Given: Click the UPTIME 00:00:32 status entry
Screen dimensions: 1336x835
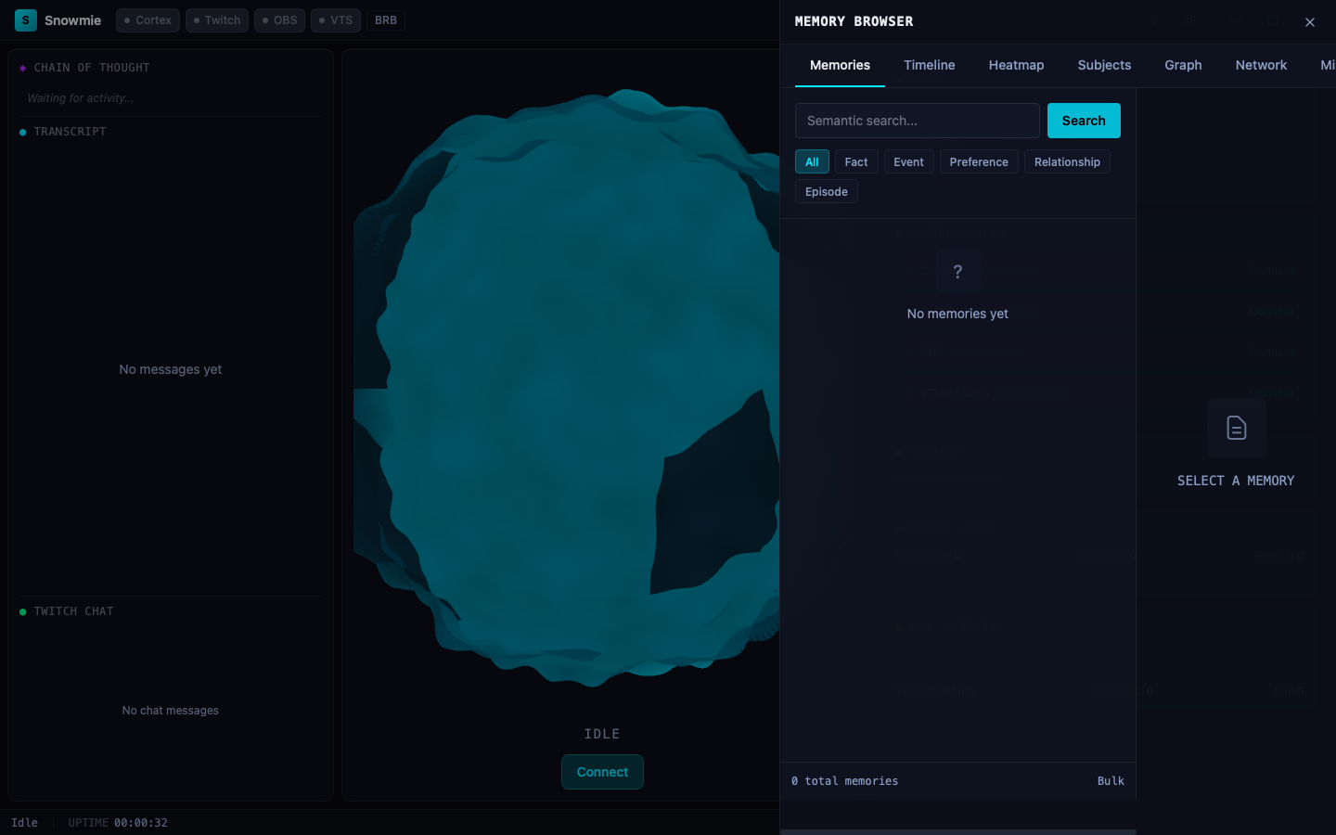Looking at the screenshot, I should pyautogui.click(x=118, y=823).
